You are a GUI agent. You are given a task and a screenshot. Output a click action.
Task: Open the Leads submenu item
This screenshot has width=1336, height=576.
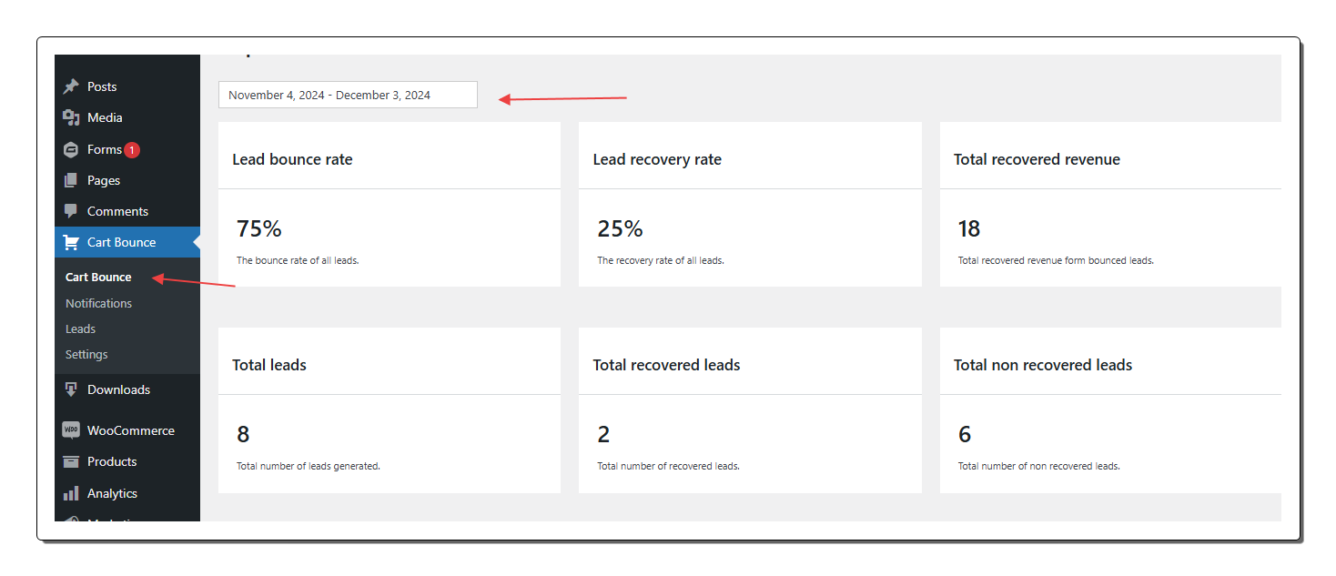[80, 329]
